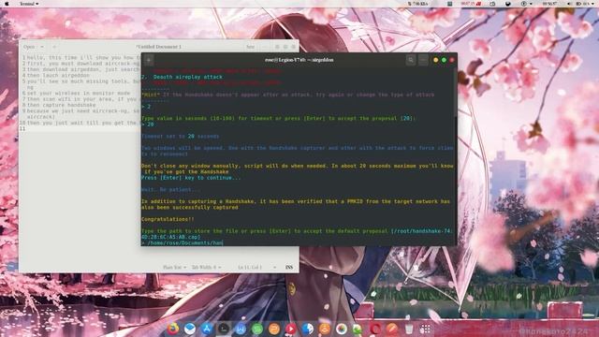Click the Untitled Document 1 title
Screen dimensions: 599x337
(158, 47)
